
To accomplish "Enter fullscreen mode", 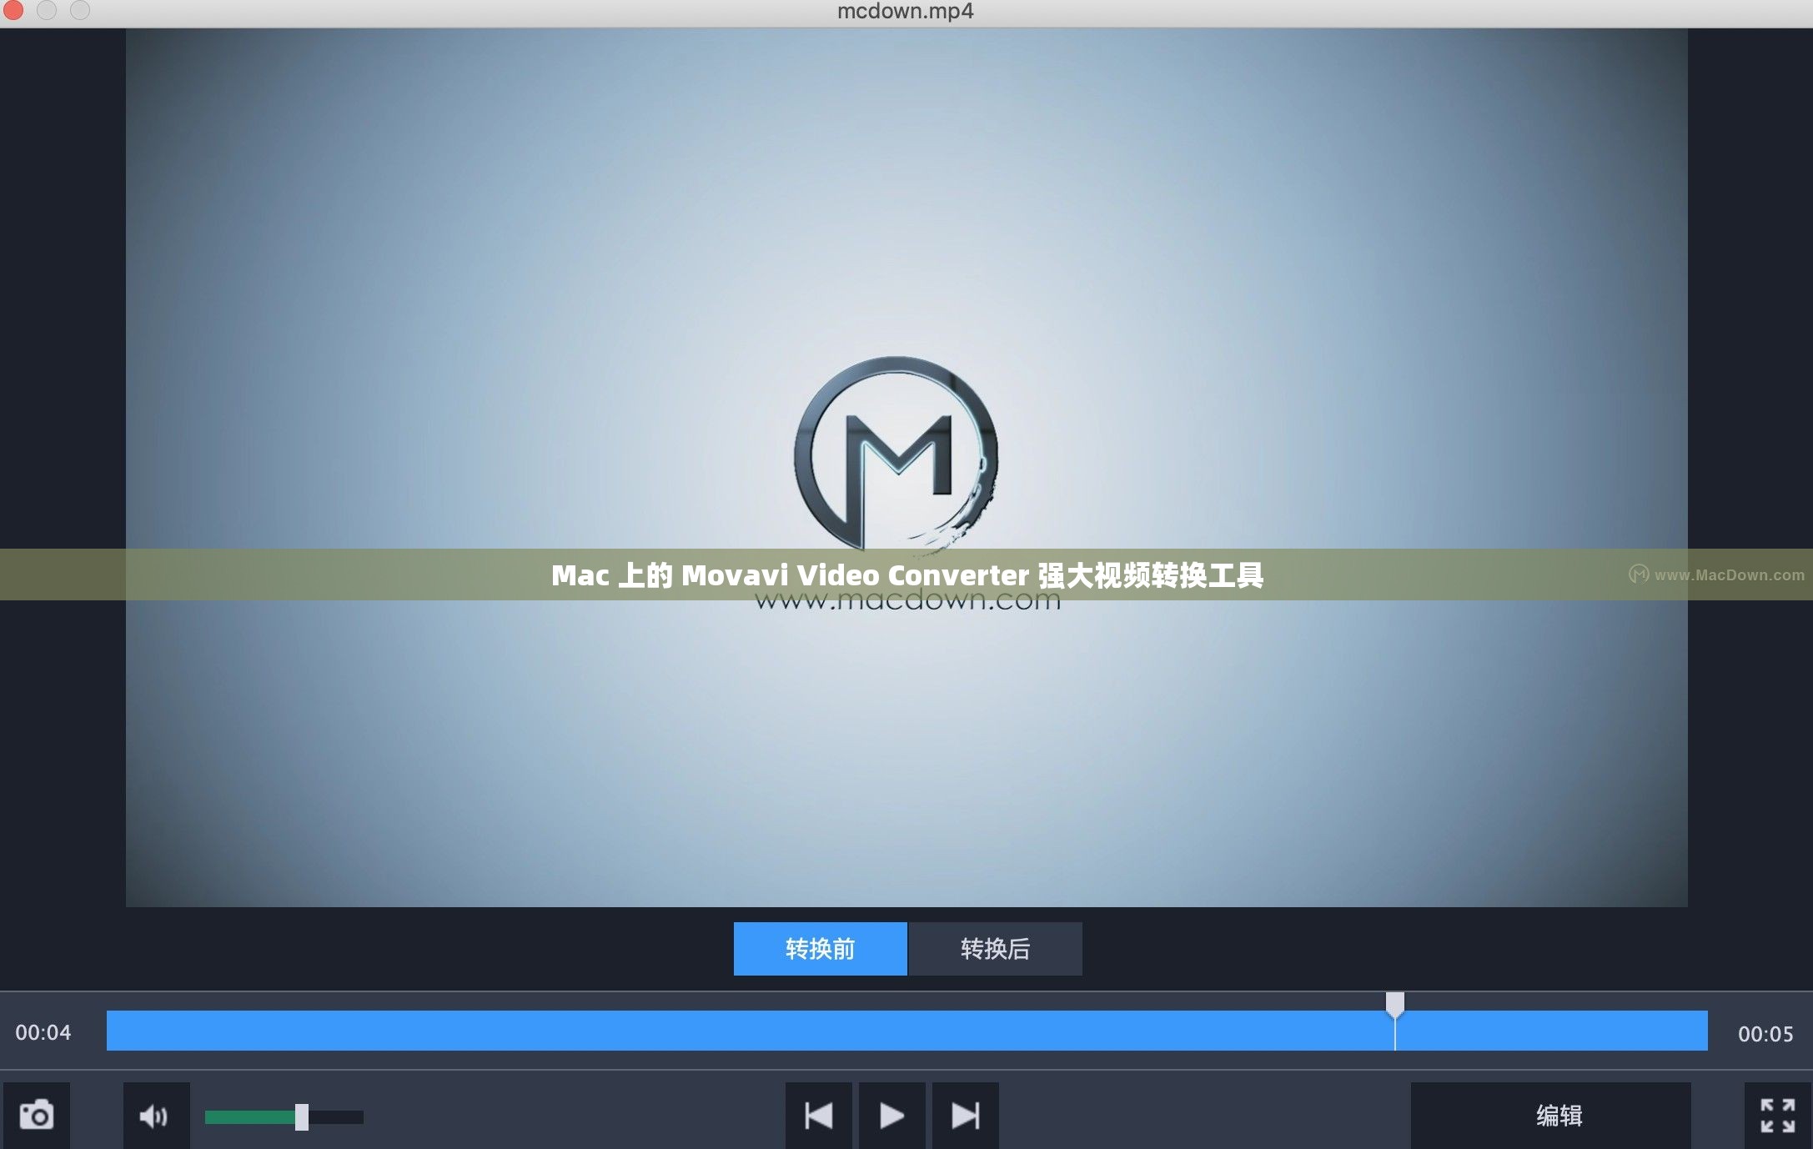I will pyautogui.click(x=1777, y=1116).
